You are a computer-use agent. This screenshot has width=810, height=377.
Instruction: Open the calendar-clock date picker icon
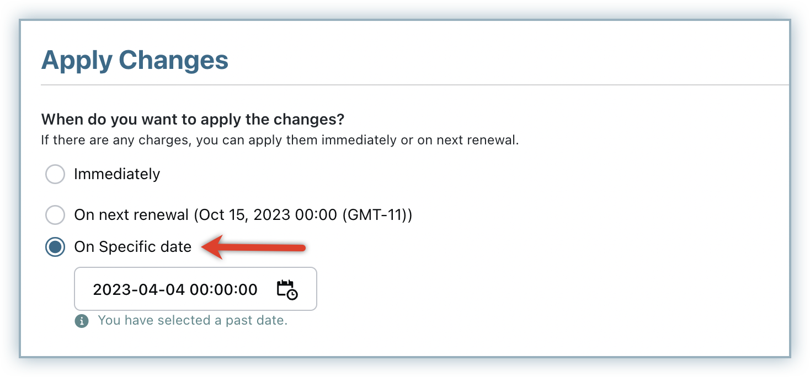(287, 289)
